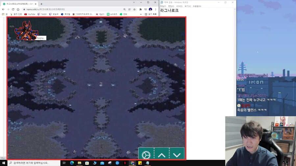Open Mail app from taskbar

102,163
